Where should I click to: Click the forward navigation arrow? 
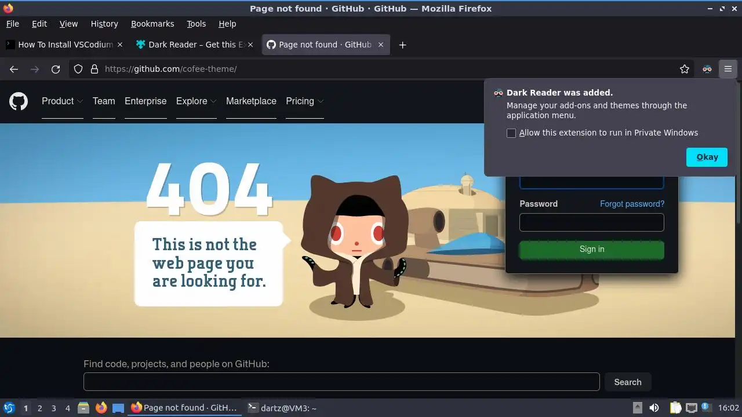(35, 69)
